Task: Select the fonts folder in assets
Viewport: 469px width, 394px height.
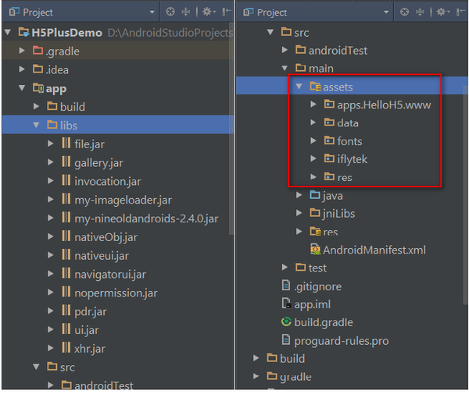Action: coord(349,141)
